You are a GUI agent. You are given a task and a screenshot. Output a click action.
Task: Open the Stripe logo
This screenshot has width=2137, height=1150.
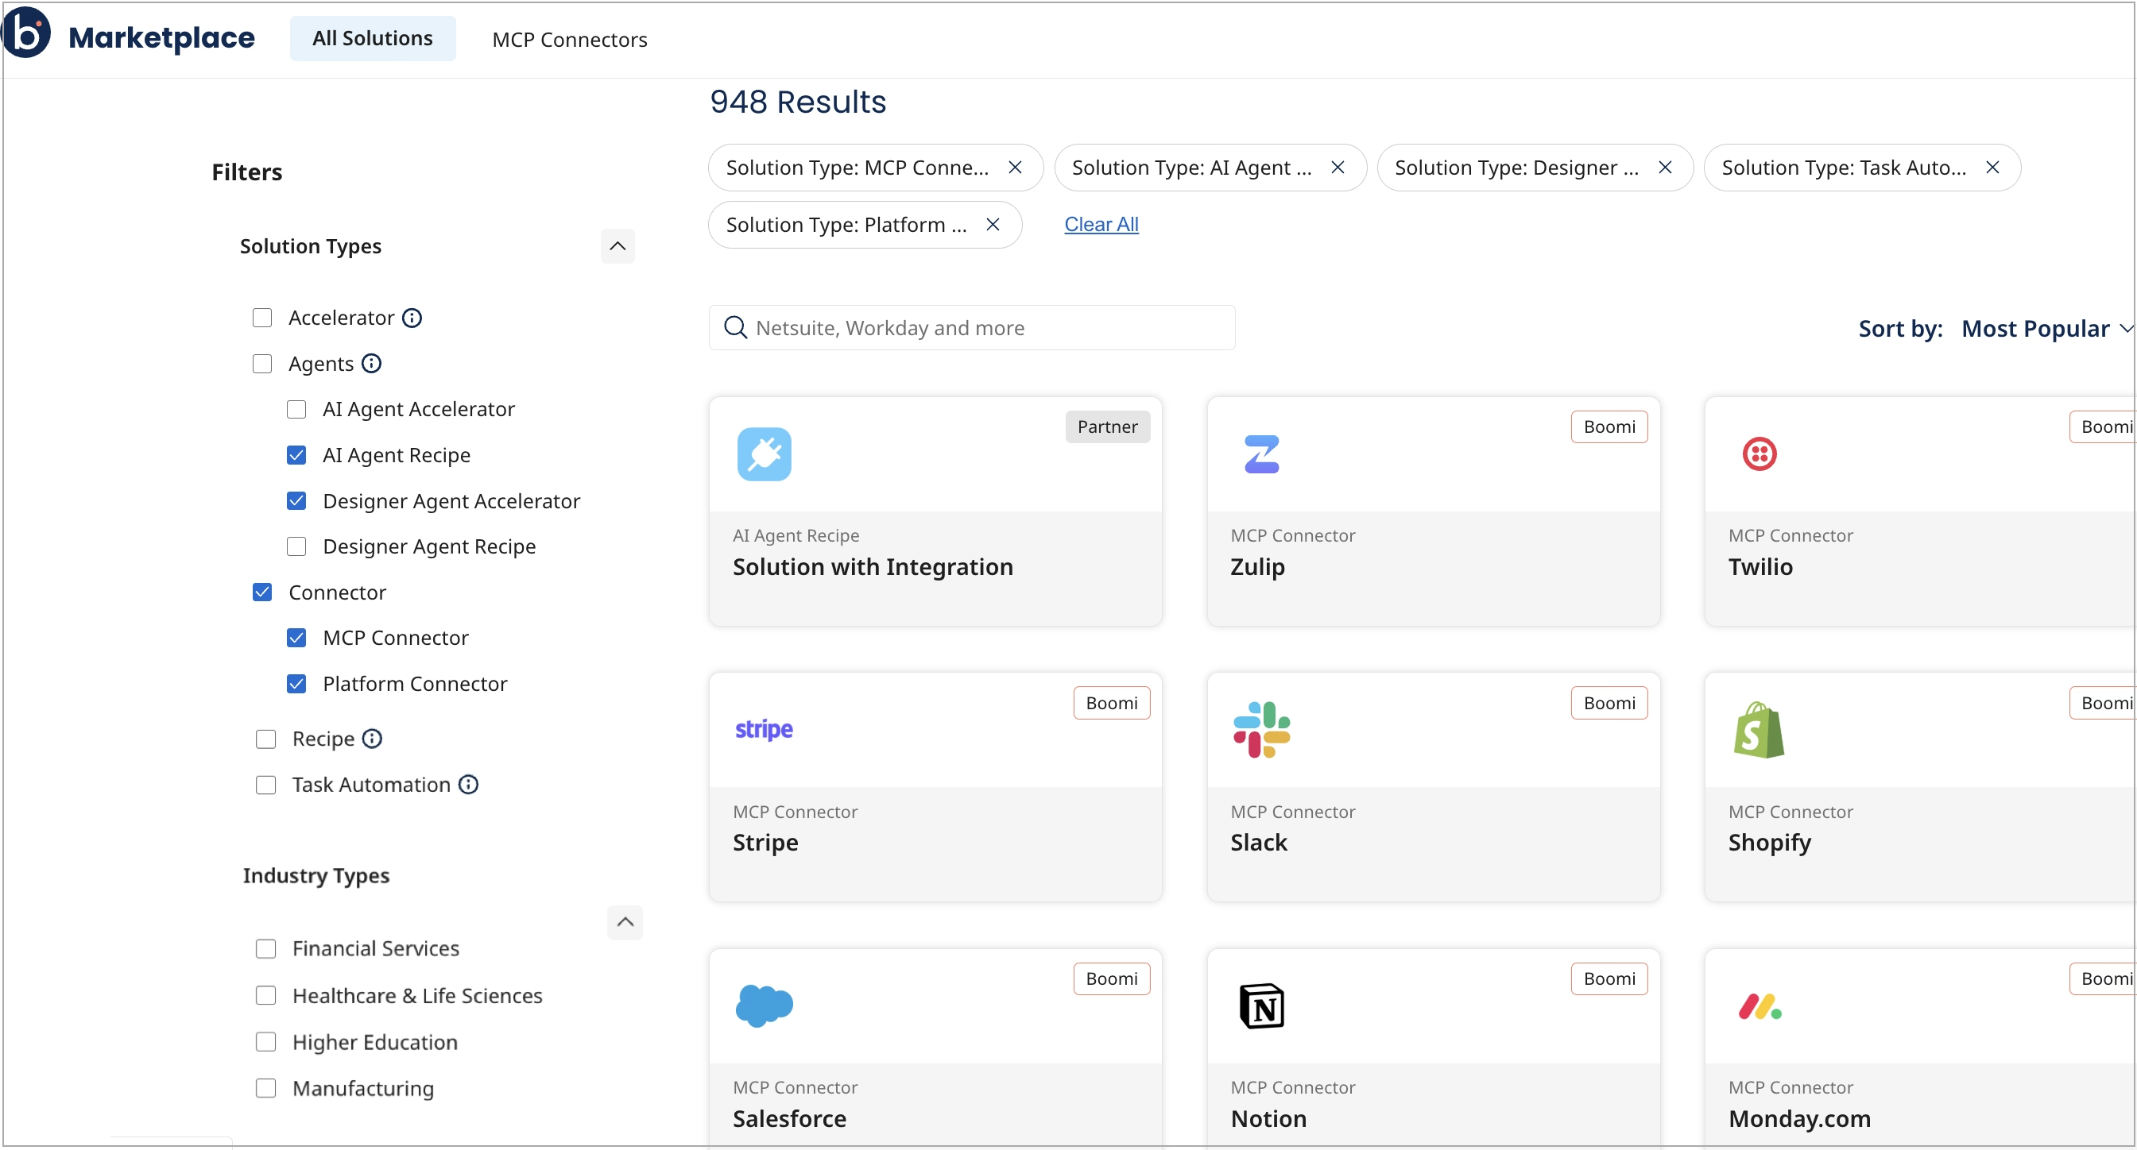[763, 729]
